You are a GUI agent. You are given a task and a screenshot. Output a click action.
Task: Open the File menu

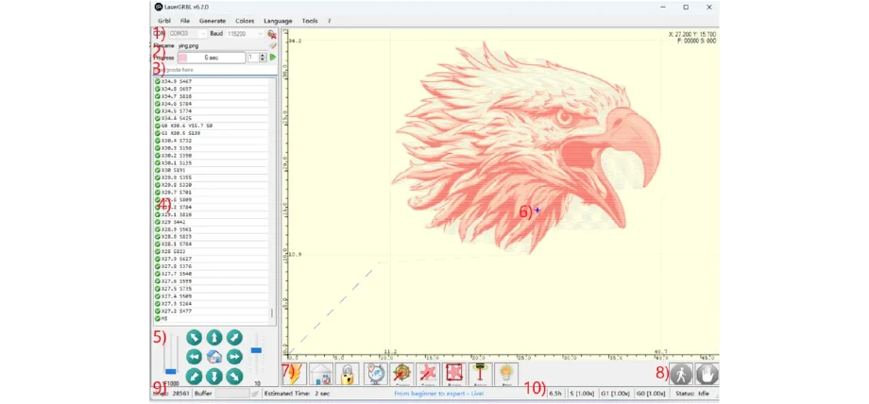[185, 21]
